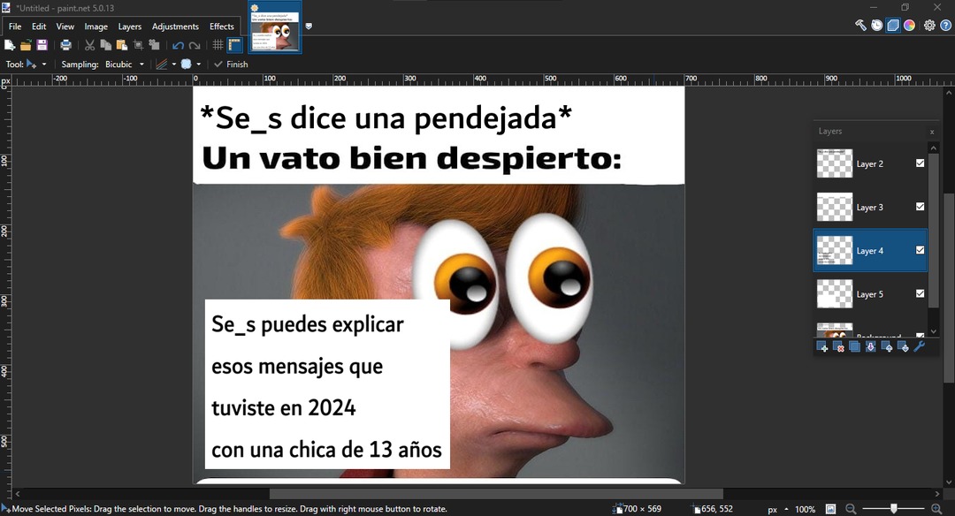The width and height of the screenshot is (955, 516).
Task: Add a new layer
Action: coord(822,347)
